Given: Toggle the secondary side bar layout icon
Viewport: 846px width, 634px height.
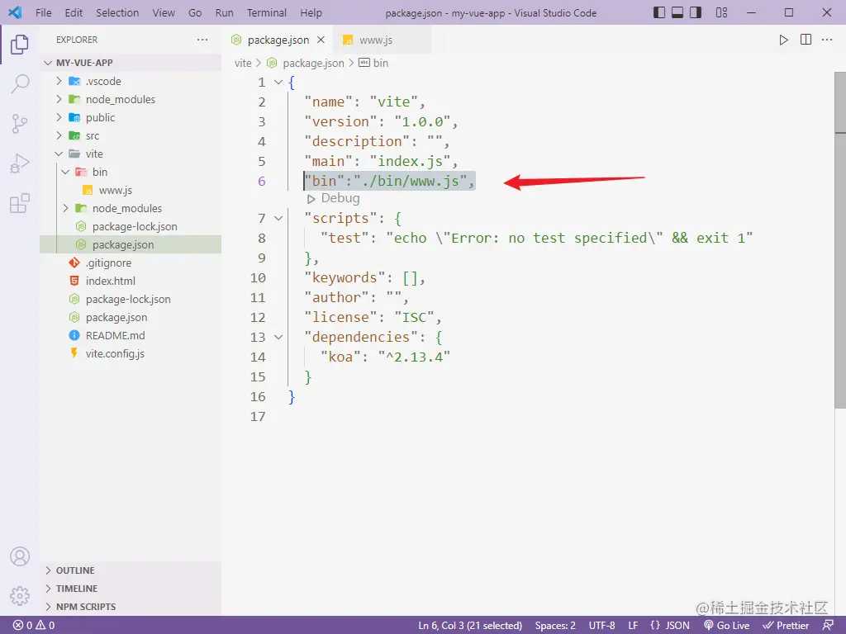Looking at the screenshot, I should (696, 12).
